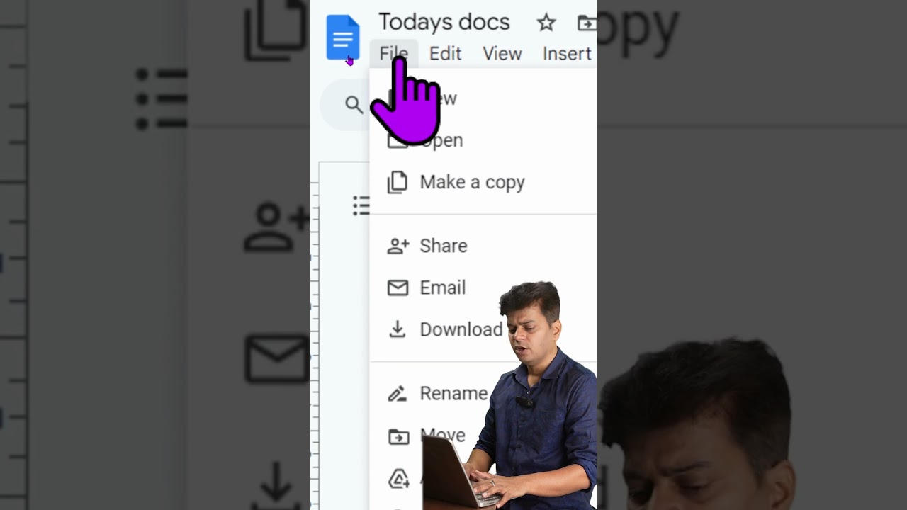Click the search magnifier icon in toolbar

point(354,105)
